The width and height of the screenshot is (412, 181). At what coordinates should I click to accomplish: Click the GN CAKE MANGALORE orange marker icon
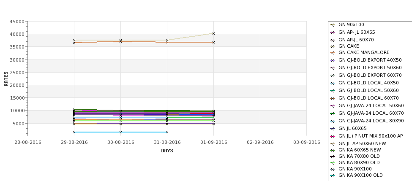333,53
